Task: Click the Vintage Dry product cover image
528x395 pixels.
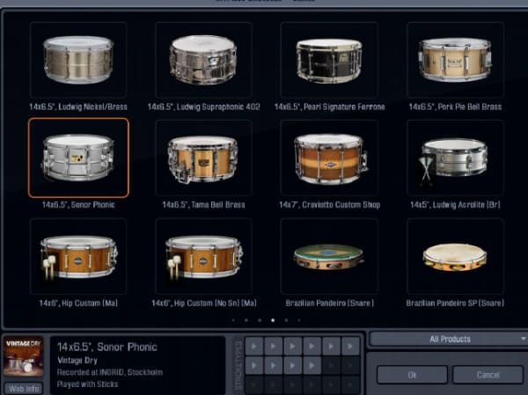Action: tap(23, 357)
